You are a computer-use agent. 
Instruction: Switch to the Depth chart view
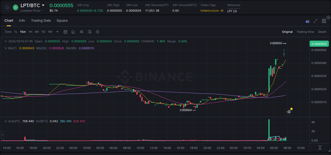(322, 32)
